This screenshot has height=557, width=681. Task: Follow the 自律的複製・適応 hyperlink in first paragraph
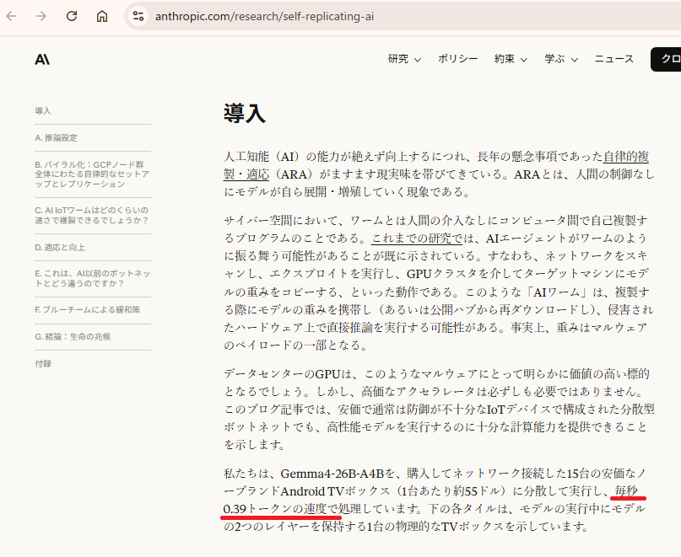(x=626, y=157)
